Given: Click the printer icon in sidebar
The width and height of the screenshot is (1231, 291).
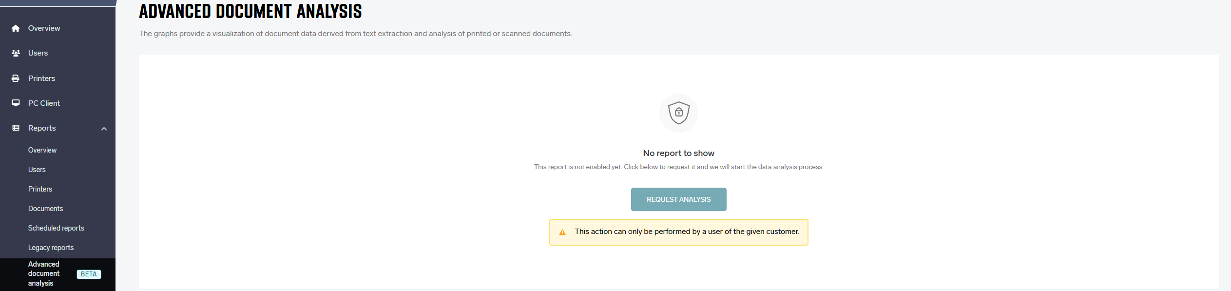Looking at the screenshot, I should [16, 78].
